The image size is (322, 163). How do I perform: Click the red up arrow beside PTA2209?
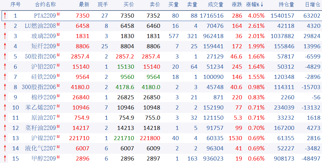click(x=5, y=16)
